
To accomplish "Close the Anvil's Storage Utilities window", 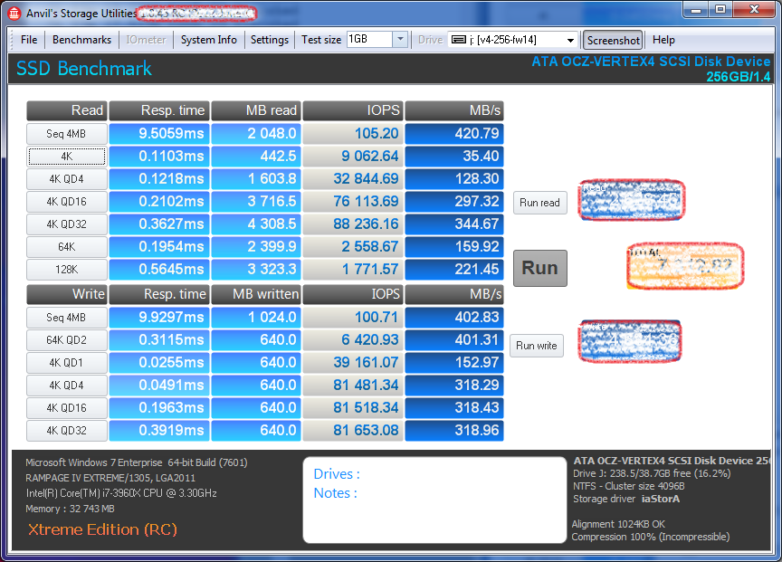I will (x=754, y=9).
